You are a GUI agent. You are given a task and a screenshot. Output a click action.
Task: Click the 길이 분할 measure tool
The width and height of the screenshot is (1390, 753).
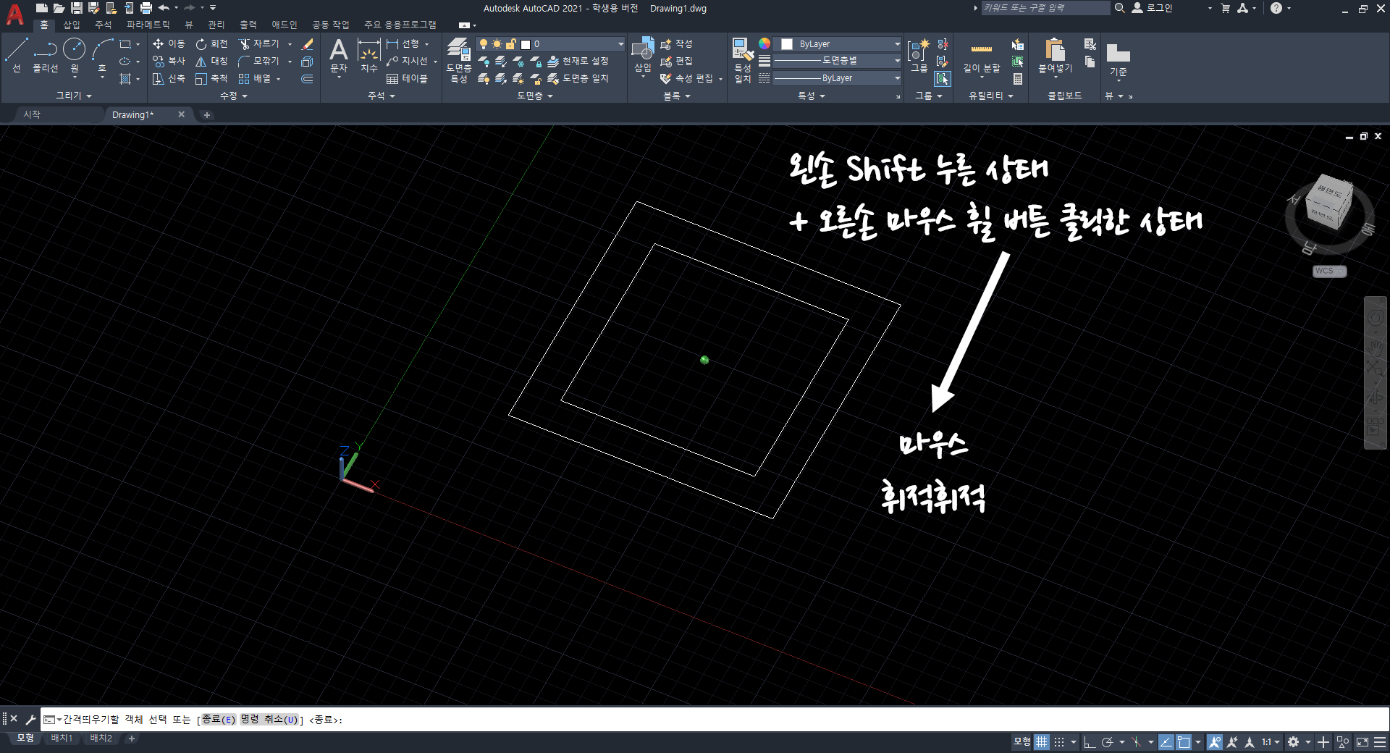click(x=982, y=58)
